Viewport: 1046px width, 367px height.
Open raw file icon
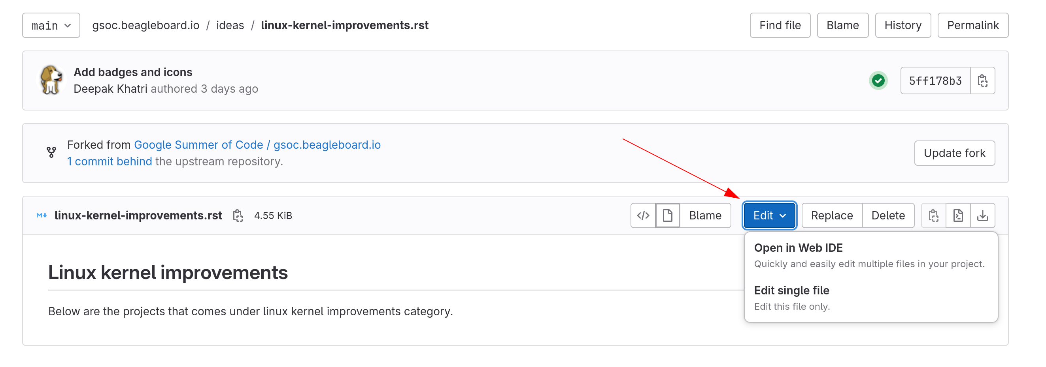[958, 216]
